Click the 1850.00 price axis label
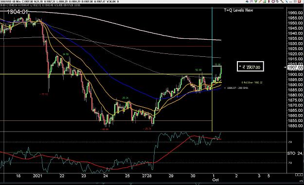The image size is (304, 185). point(295,126)
